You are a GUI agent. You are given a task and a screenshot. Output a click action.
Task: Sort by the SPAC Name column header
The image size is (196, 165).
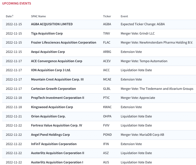(x=38, y=16)
